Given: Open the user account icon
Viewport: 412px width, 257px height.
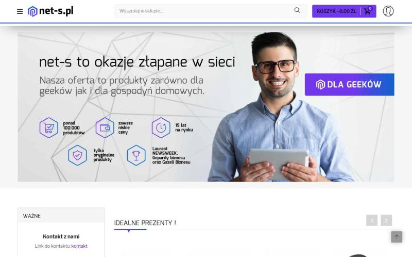Looking at the screenshot, I should point(388,11).
